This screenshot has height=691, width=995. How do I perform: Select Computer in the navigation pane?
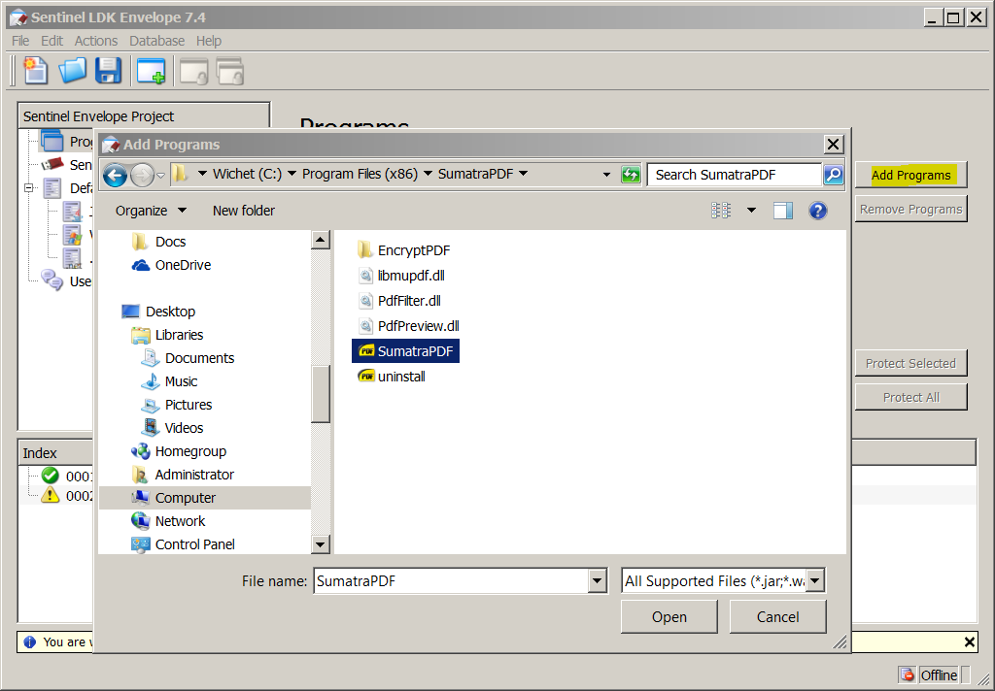(x=185, y=497)
